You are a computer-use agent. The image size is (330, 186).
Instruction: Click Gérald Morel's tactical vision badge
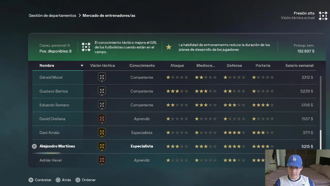click(x=102, y=77)
